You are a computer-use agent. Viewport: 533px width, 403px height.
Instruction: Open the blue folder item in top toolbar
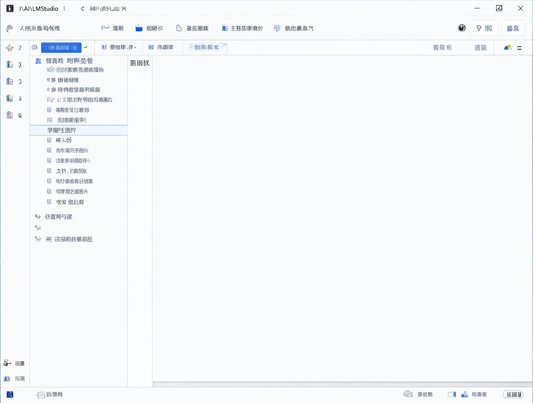pos(149,28)
